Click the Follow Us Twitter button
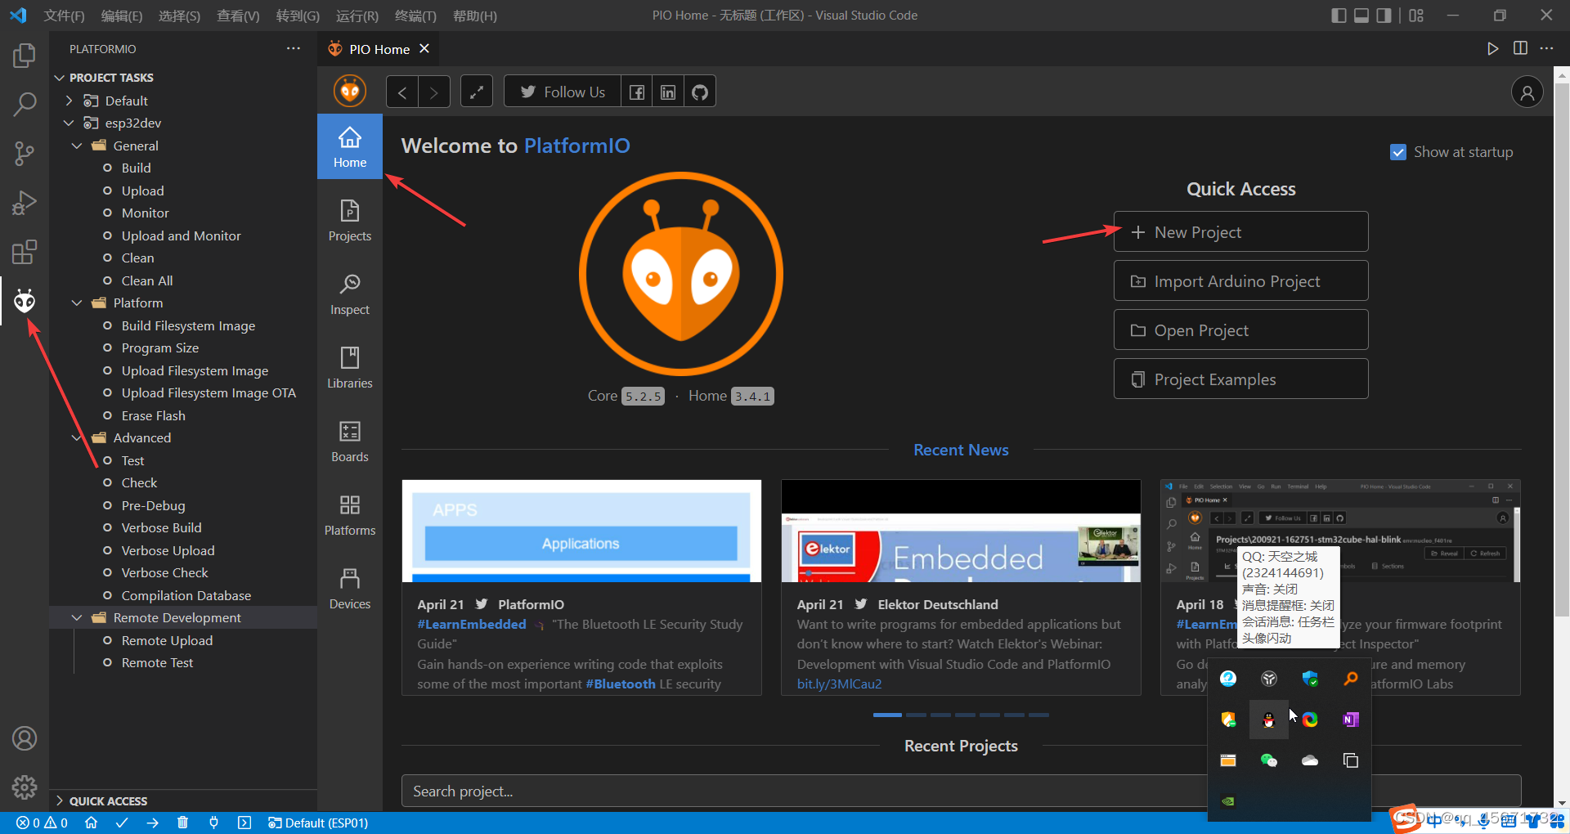 pyautogui.click(x=563, y=92)
